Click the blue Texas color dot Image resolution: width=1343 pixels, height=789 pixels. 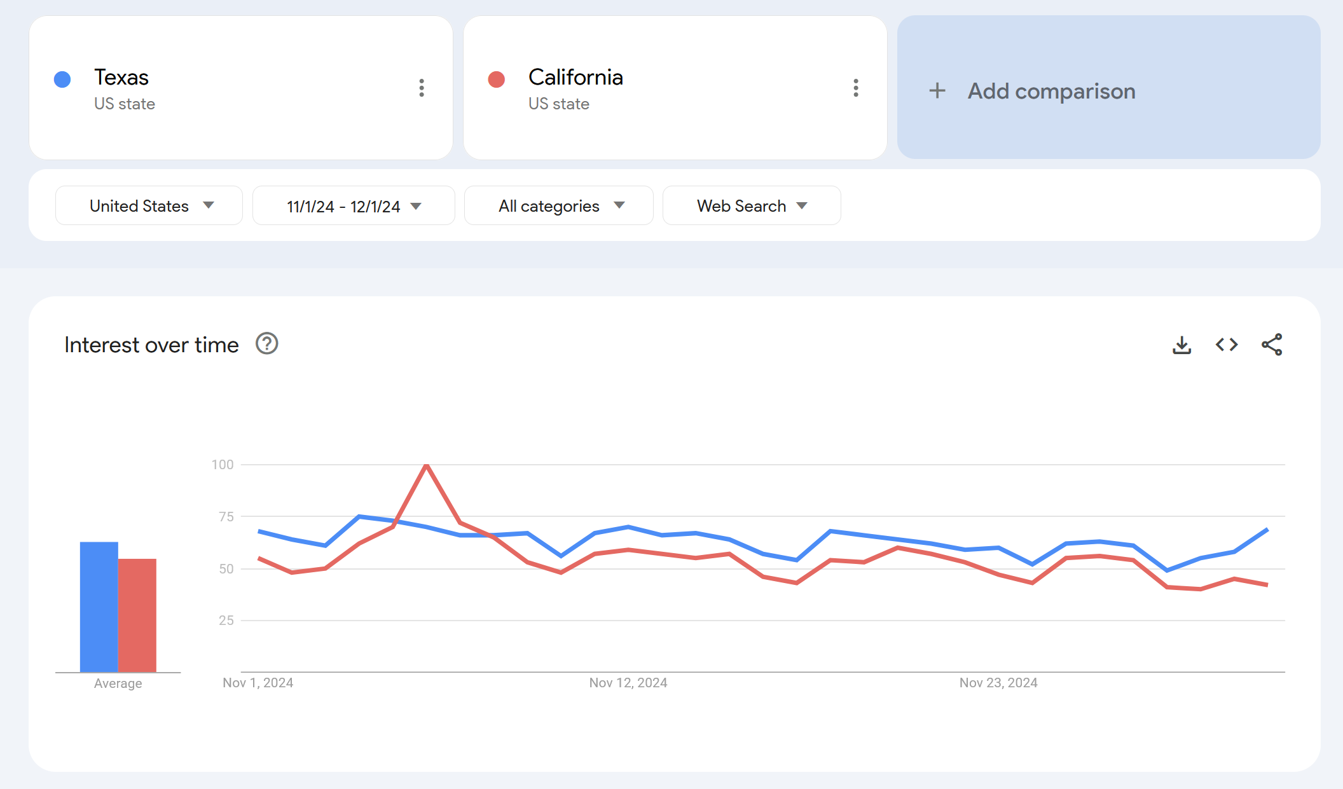pos(62,79)
